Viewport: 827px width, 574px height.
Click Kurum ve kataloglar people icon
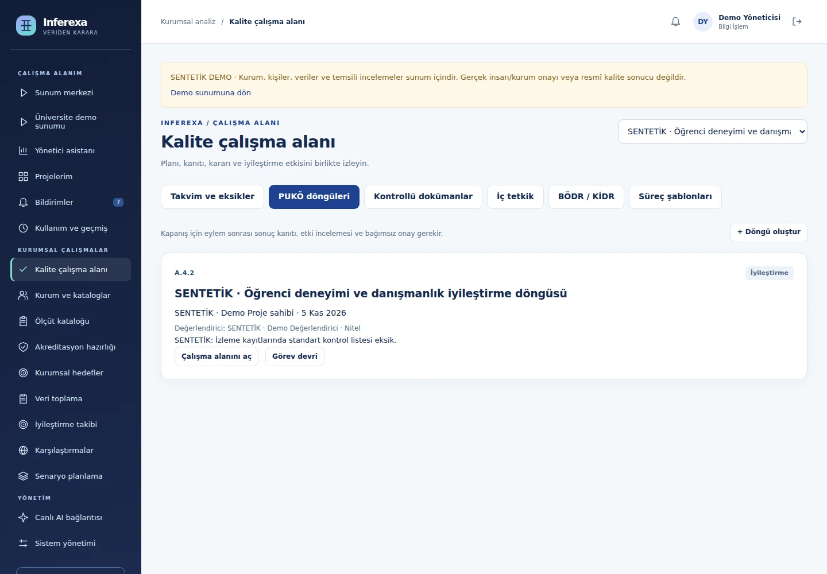[24, 295]
